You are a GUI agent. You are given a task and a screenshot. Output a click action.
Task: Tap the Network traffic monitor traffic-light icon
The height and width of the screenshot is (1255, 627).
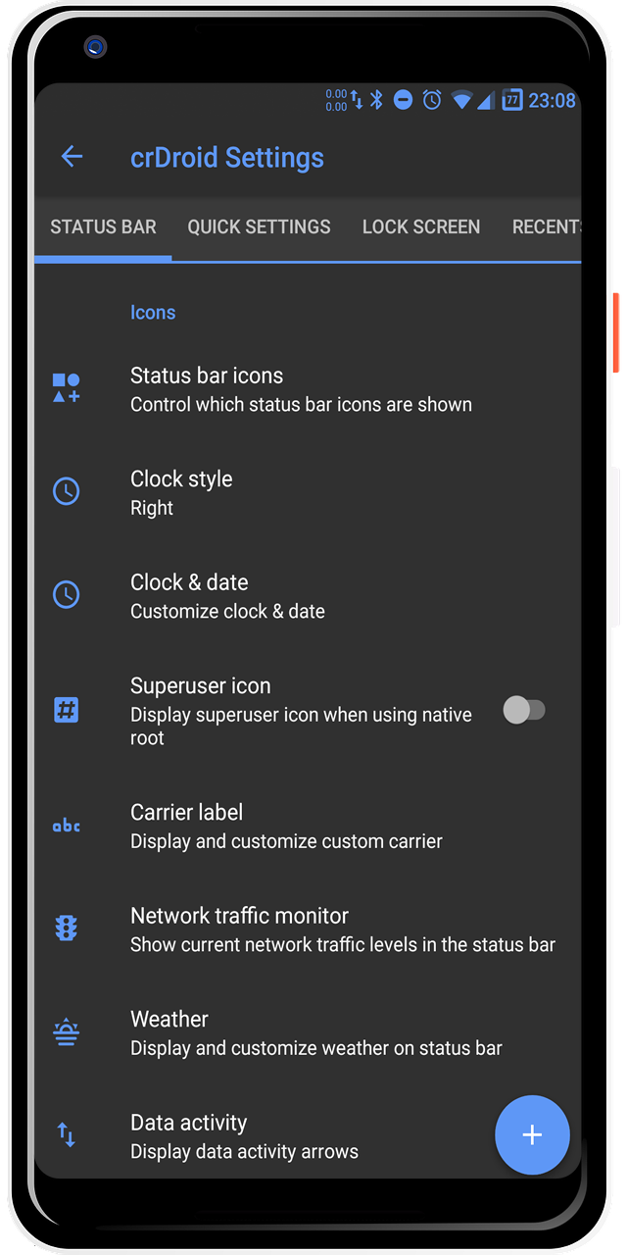[x=66, y=929]
